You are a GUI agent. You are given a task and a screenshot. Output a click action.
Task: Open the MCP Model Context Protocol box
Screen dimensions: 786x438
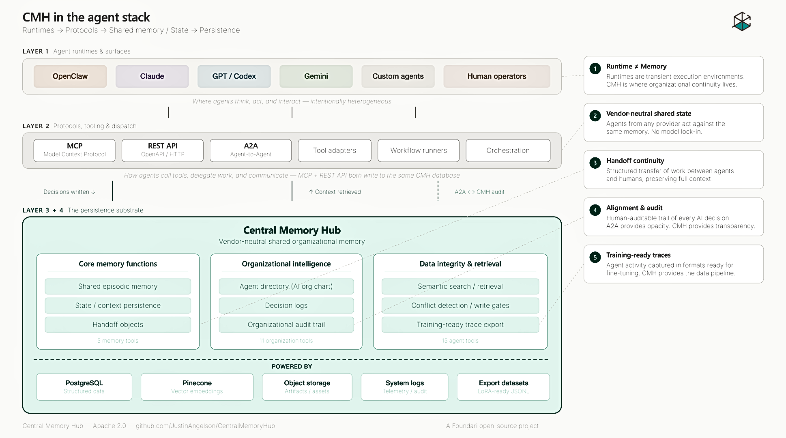point(75,150)
